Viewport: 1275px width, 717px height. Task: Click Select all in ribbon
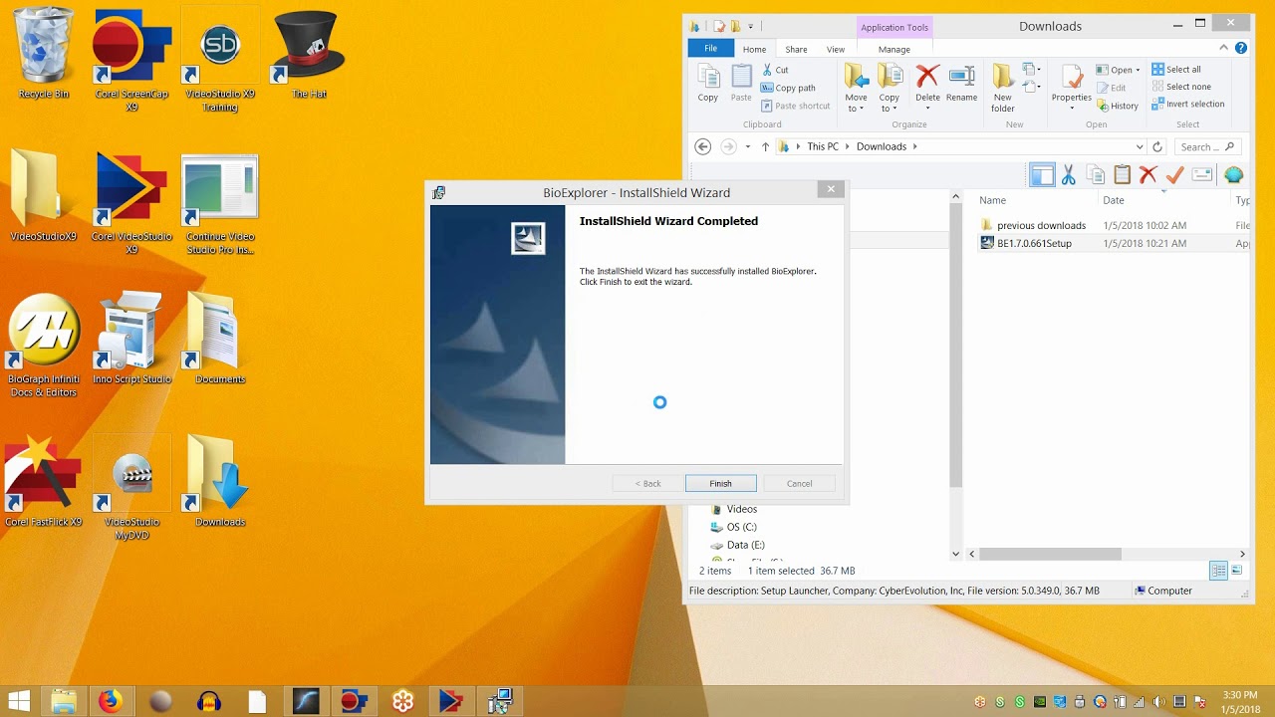1176,70
